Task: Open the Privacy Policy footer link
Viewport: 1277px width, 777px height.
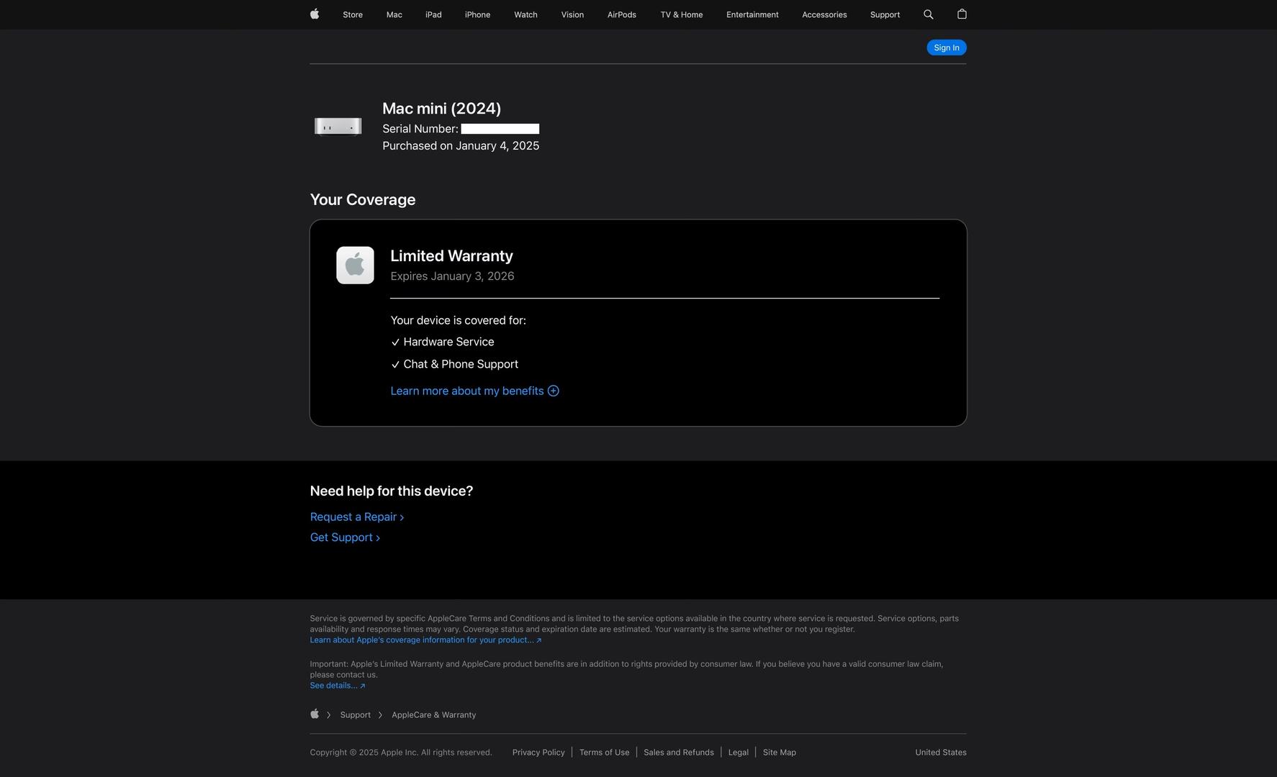Action: pos(538,752)
